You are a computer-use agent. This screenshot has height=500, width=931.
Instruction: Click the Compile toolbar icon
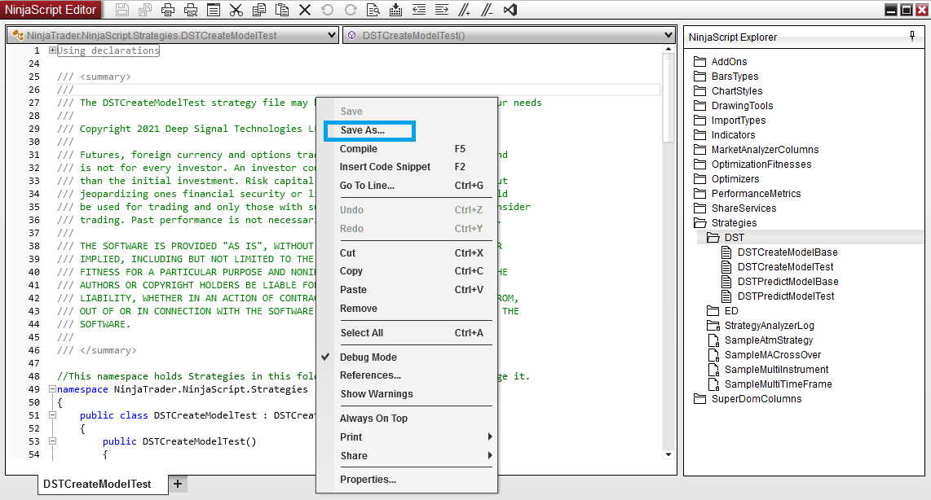click(396, 10)
